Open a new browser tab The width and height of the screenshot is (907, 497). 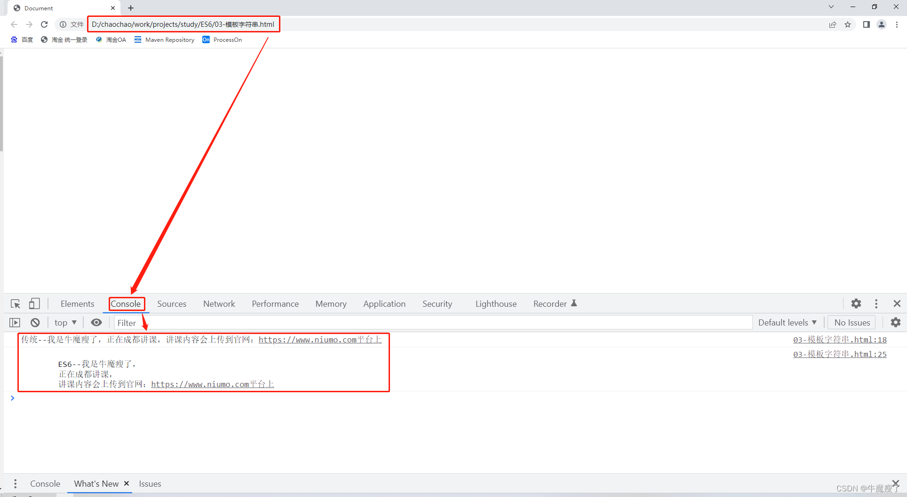[131, 8]
